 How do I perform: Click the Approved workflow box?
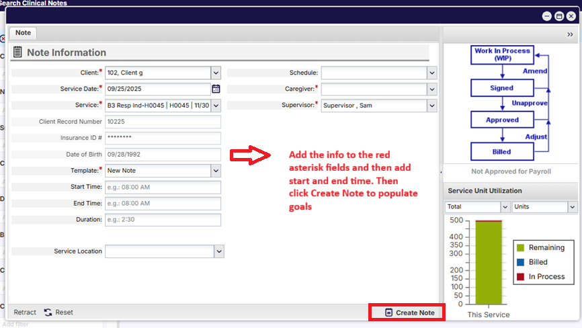[502, 120]
